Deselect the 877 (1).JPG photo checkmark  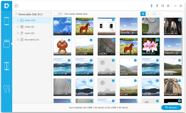[91, 40]
